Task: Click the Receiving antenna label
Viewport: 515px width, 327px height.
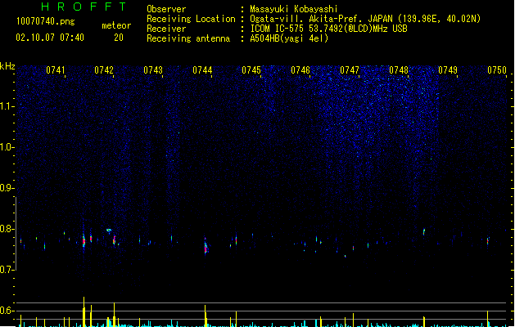Action: [188, 38]
